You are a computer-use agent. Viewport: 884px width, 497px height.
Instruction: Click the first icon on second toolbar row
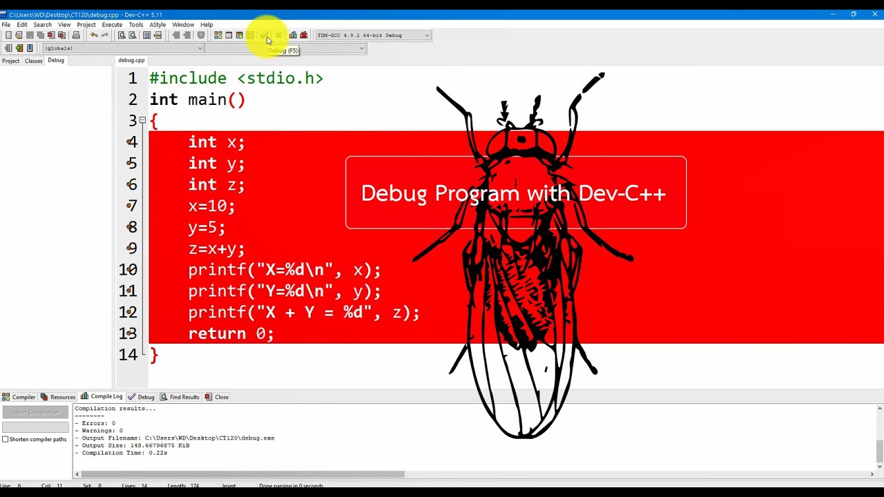pos(8,48)
